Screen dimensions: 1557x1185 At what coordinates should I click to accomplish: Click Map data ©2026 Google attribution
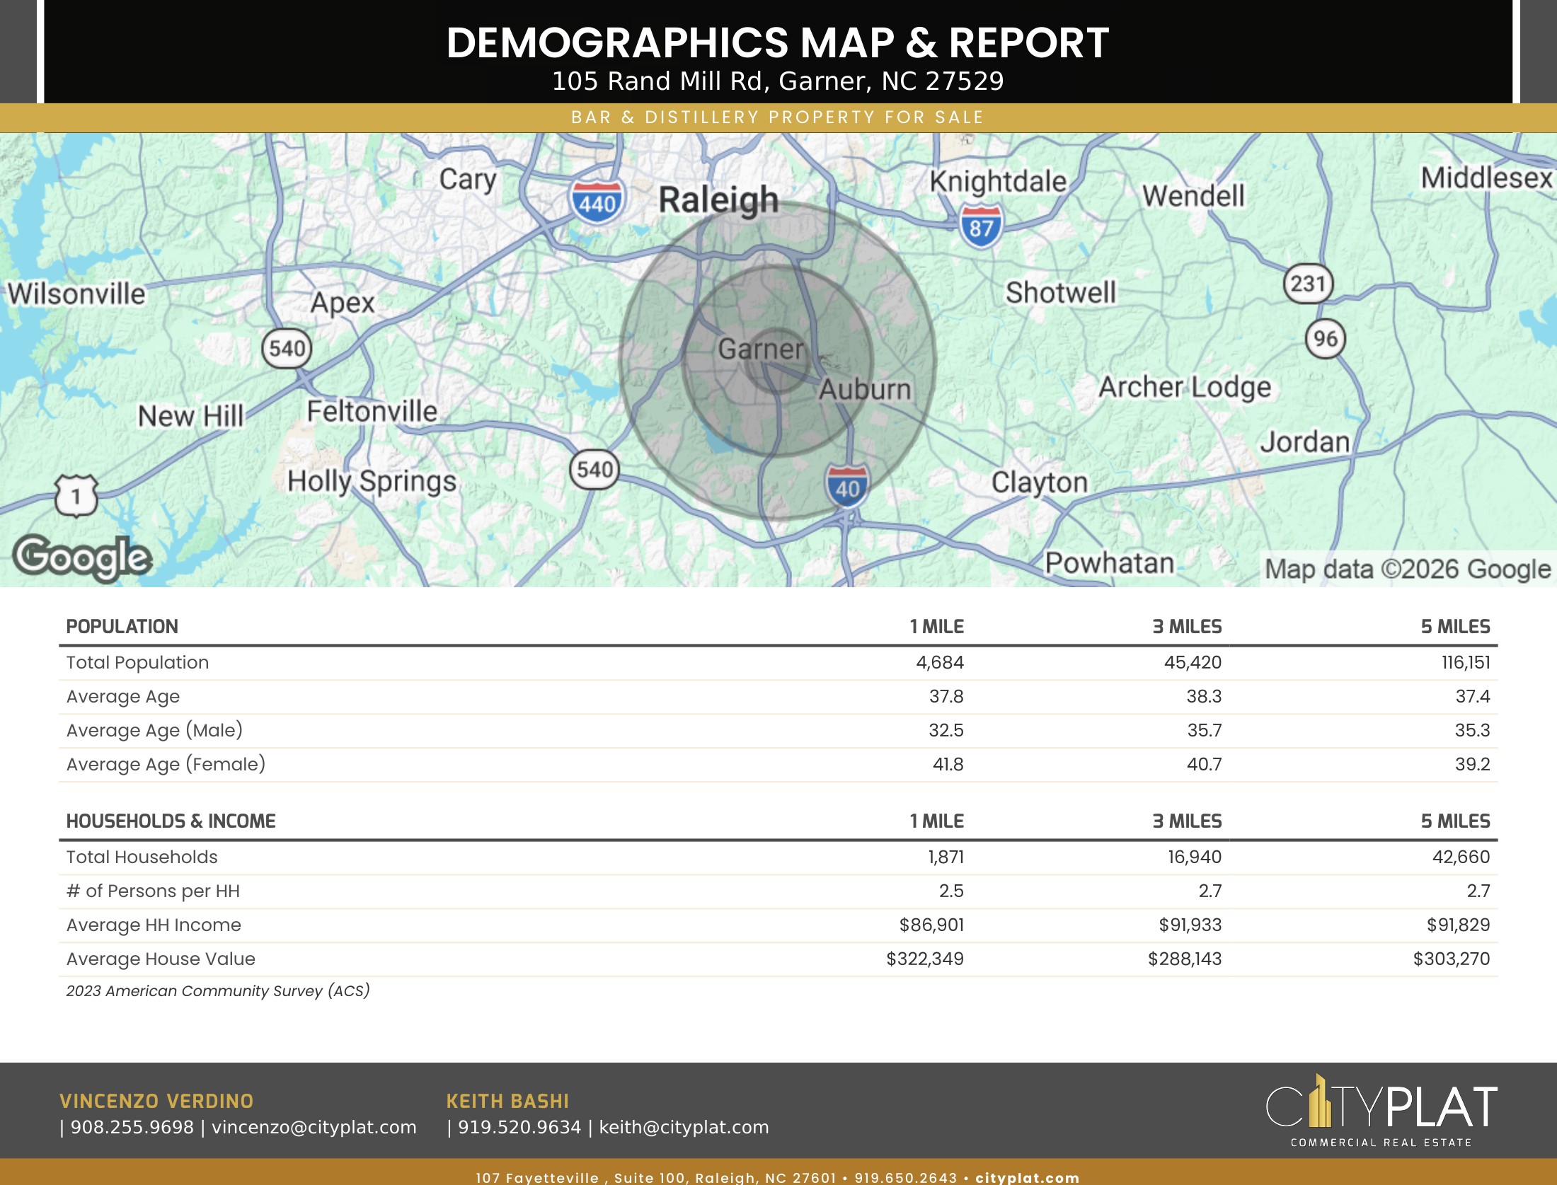[x=1407, y=569]
